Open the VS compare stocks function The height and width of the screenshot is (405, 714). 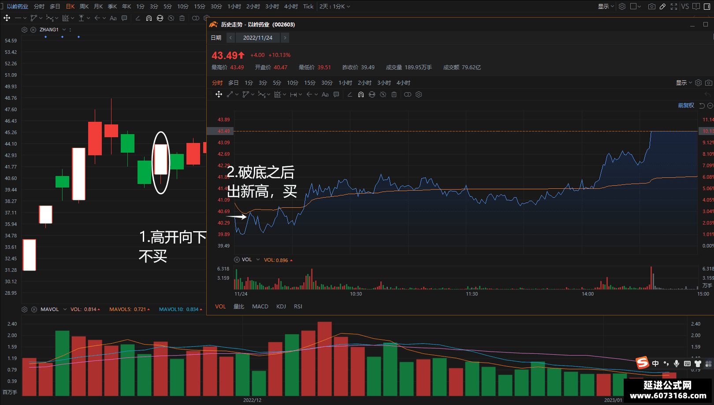(x=684, y=7)
